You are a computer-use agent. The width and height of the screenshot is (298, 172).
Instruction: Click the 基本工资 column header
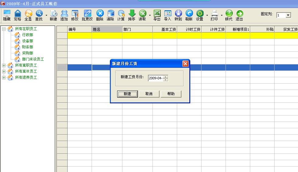165,29
